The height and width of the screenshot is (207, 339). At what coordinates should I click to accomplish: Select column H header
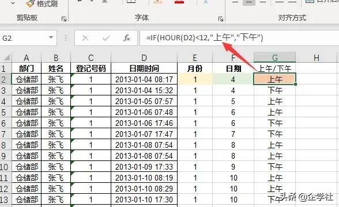coord(317,57)
